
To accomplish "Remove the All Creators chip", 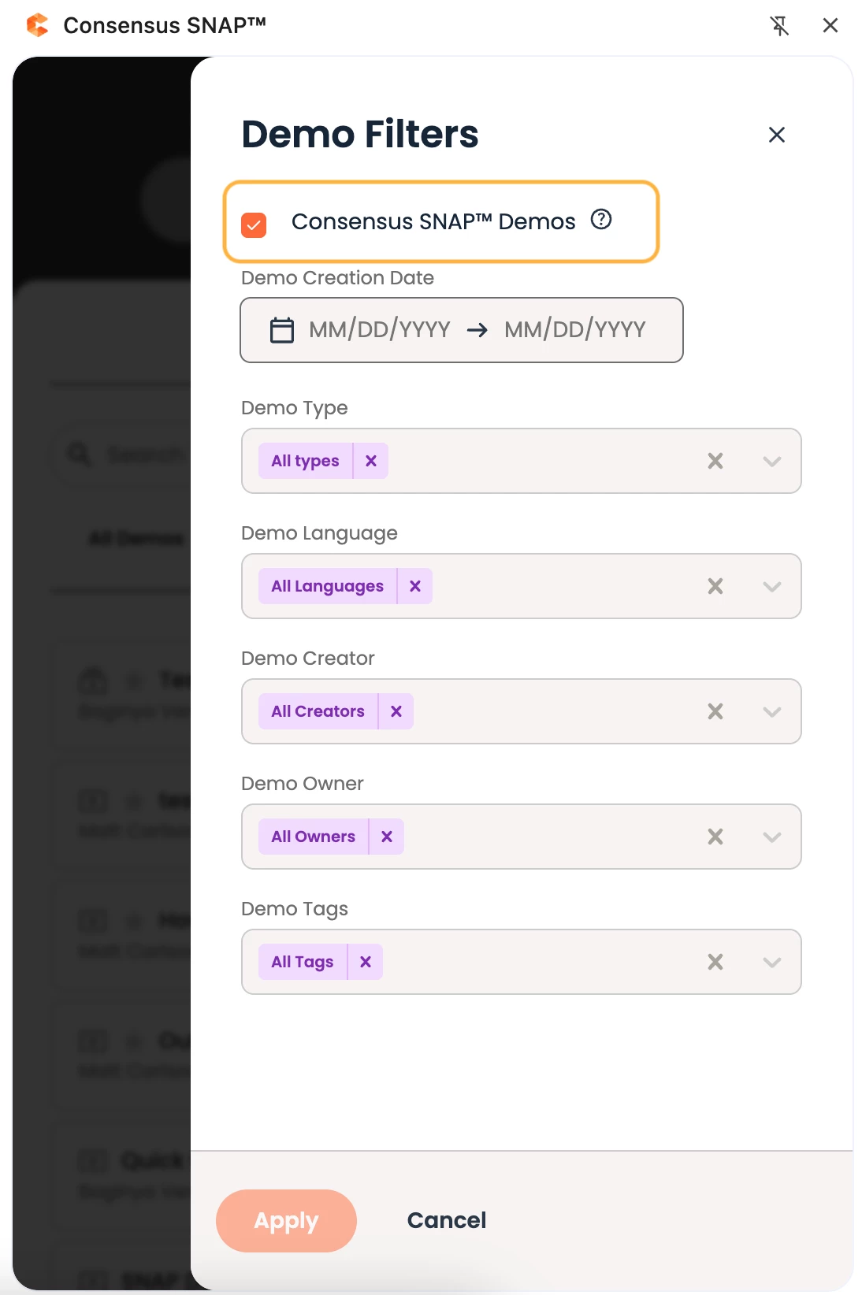I will coord(396,711).
